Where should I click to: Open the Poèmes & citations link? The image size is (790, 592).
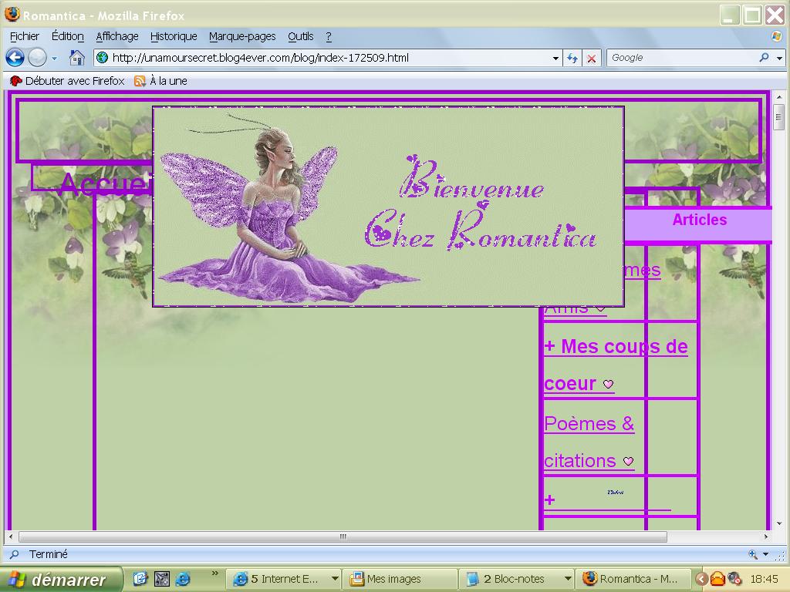[x=589, y=442]
